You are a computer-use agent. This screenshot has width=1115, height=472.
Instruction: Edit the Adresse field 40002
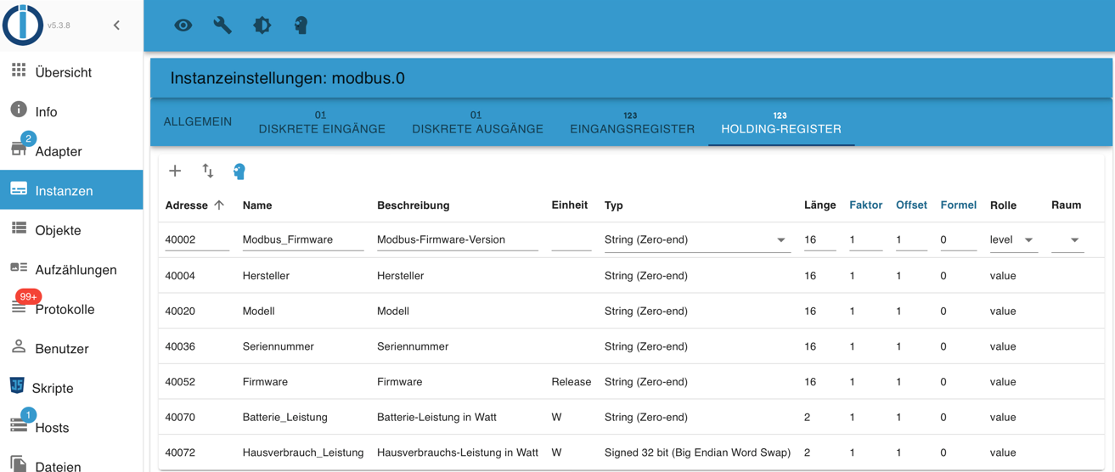coord(197,240)
